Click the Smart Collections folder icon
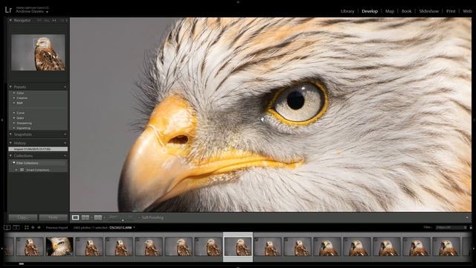This screenshot has height=268, width=476. 22,170
